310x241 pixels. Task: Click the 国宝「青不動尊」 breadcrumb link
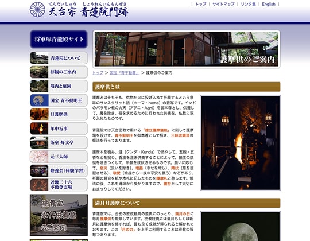[125, 73]
